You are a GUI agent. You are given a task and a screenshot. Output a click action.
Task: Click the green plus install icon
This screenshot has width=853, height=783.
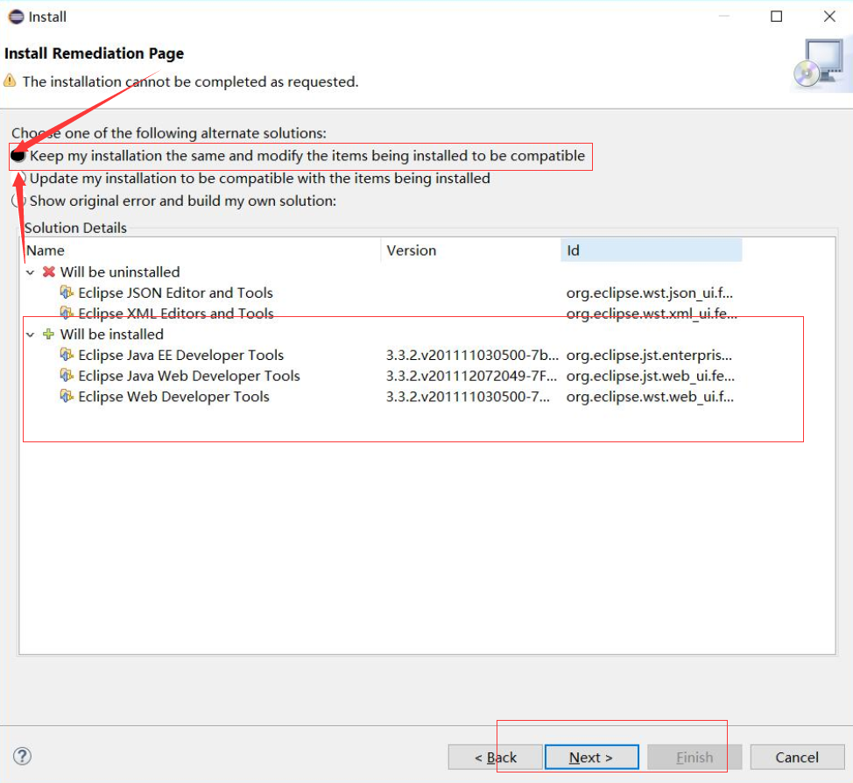coord(48,334)
